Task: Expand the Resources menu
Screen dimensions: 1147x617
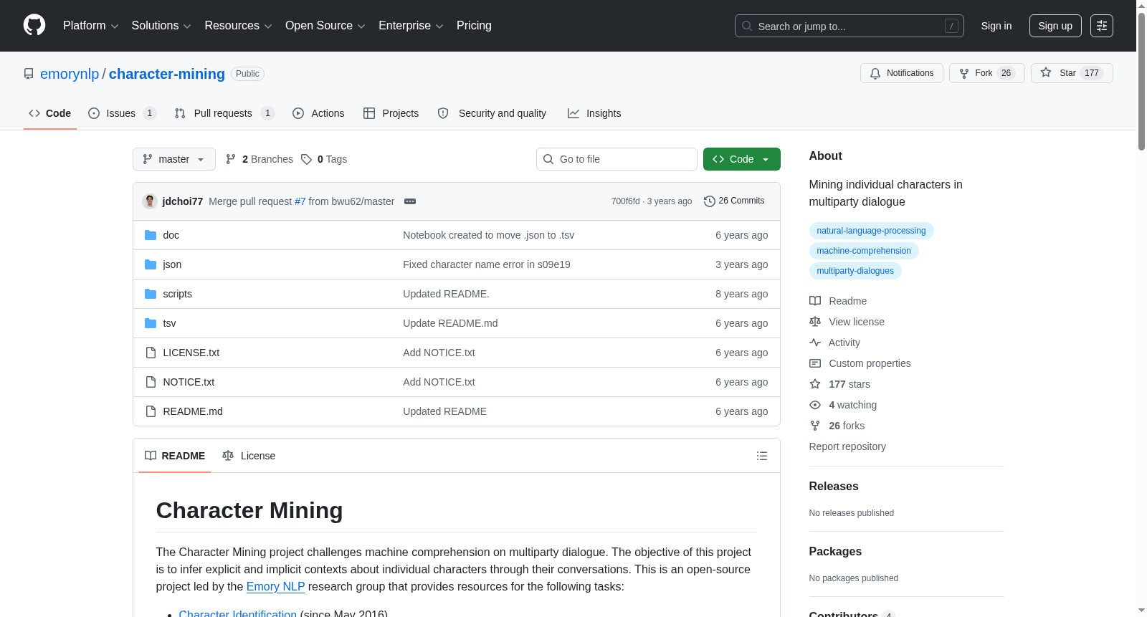Action: [238, 26]
